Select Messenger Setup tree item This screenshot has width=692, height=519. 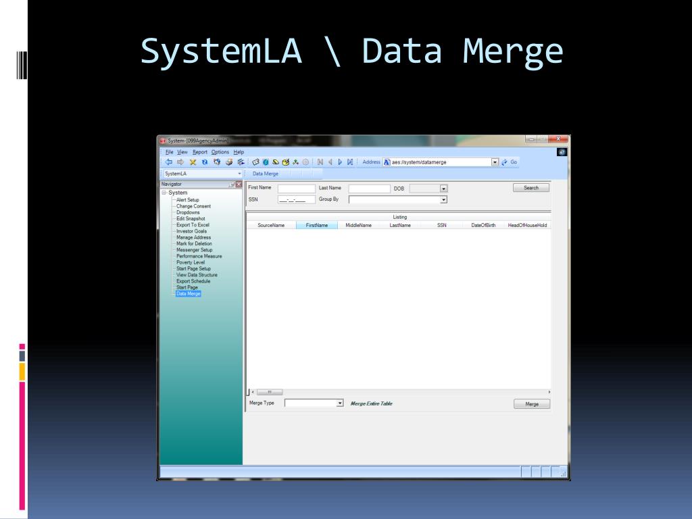click(194, 250)
